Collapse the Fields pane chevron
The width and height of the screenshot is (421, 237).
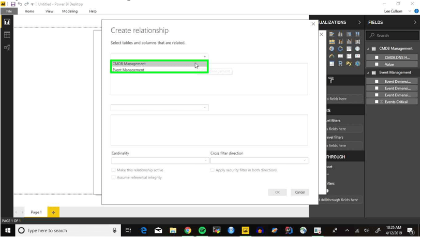click(415, 22)
